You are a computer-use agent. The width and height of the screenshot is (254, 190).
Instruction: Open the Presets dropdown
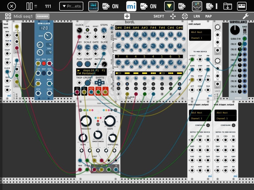coord(71,6)
